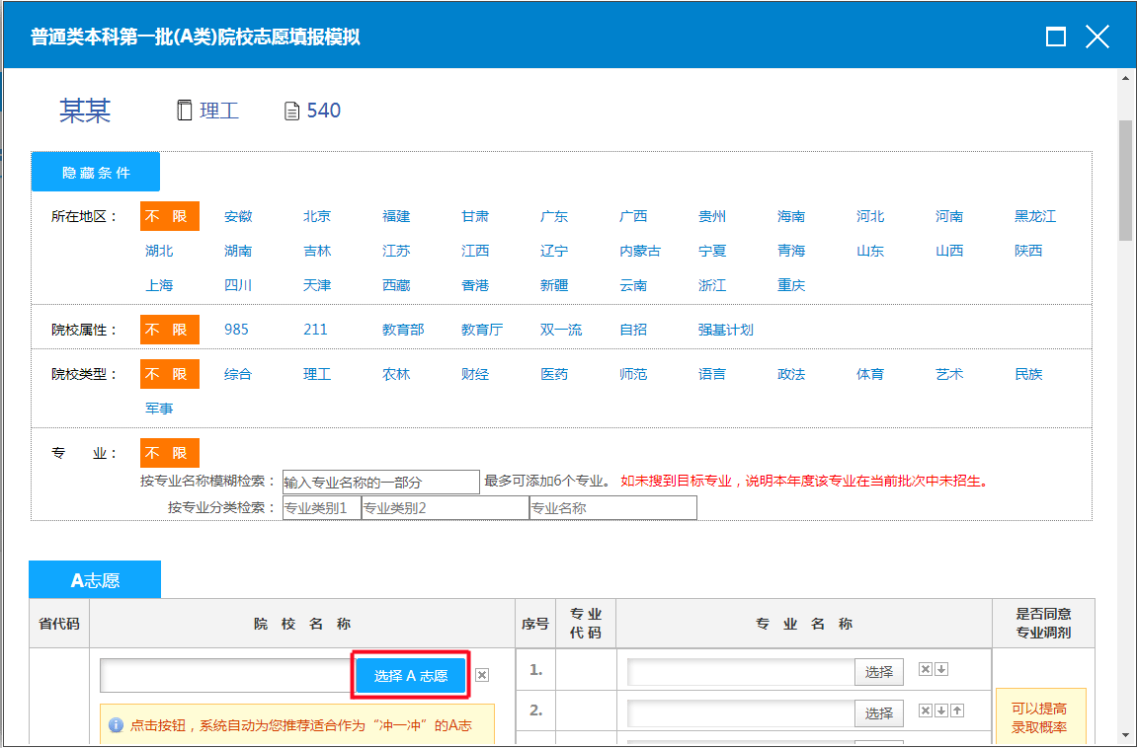The width and height of the screenshot is (1137, 748).
Task: Clear the A志愿 school name with X icon
Action: pyautogui.click(x=482, y=675)
